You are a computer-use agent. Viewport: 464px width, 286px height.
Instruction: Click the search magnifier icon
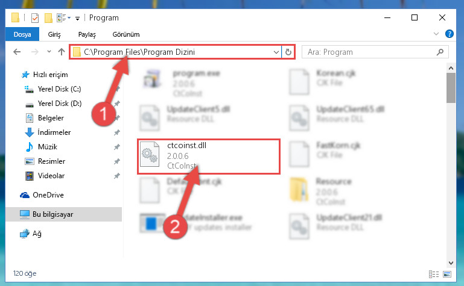440,52
